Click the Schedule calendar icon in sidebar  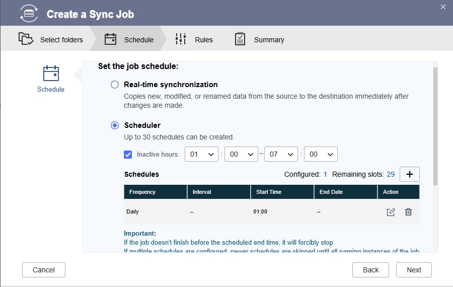point(51,74)
